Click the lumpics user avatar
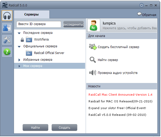 pos(94,25)
